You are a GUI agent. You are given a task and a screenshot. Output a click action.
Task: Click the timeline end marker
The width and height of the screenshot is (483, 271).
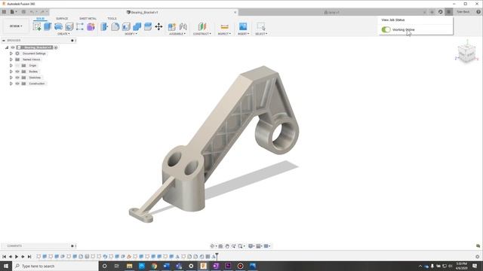click(x=217, y=256)
